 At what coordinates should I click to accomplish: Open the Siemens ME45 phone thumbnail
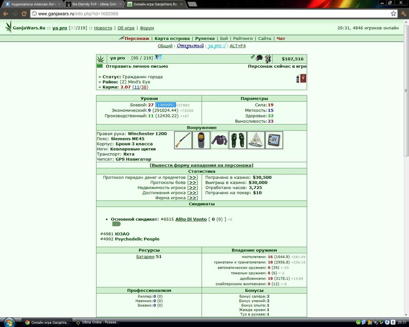[x=201, y=140]
